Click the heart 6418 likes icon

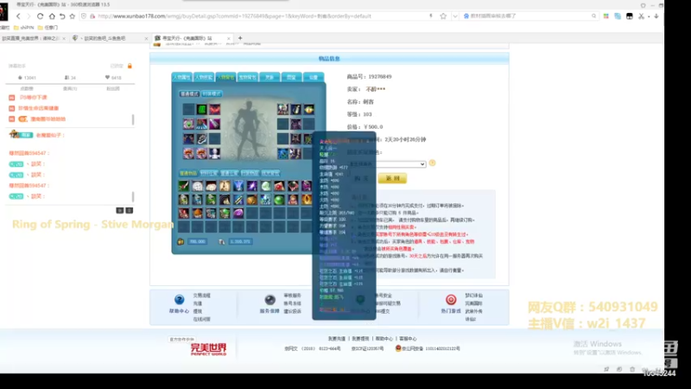(107, 78)
